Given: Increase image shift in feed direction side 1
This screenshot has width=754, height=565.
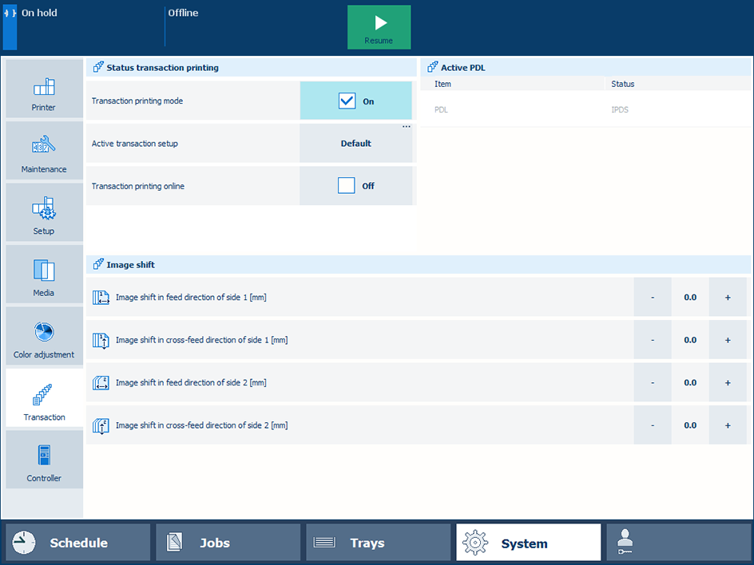Looking at the screenshot, I should pyautogui.click(x=728, y=297).
